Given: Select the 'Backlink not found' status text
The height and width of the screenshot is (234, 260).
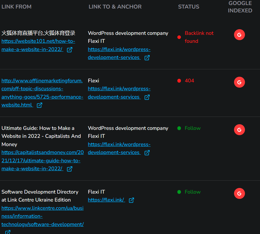Looking at the screenshot, I should point(199,37).
